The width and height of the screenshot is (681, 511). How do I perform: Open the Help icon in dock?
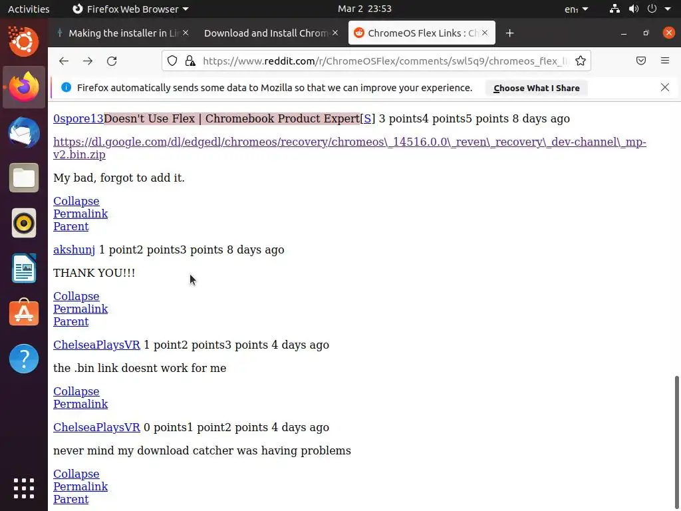click(23, 359)
